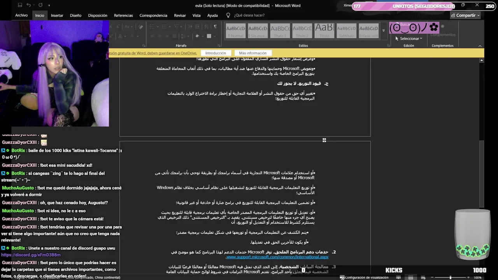Apply the Título 1 style
The width and height of the screenshot is (498, 280).
(x=280, y=31)
